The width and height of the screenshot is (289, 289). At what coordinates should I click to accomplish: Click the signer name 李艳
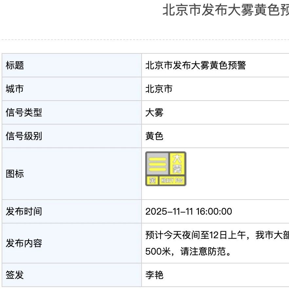(x=154, y=275)
